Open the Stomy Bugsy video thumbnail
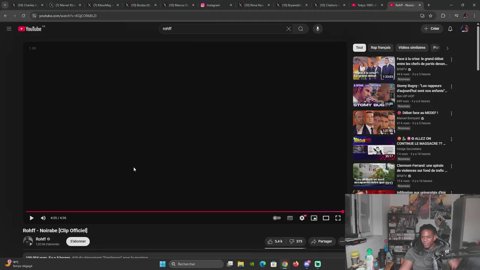This screenshot has width=480, height=270. [x=374, y=95]
